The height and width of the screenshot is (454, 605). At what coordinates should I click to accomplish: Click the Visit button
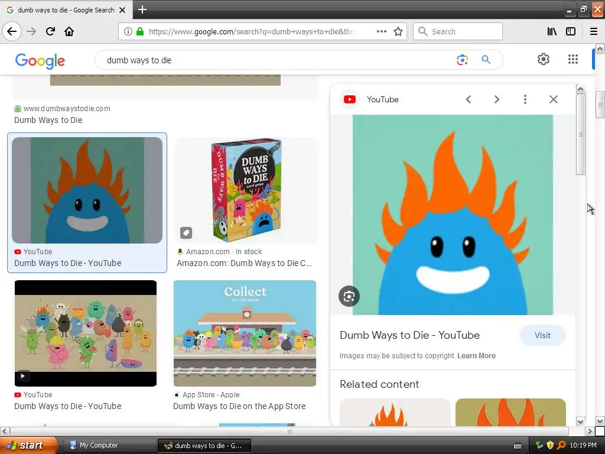542,336
